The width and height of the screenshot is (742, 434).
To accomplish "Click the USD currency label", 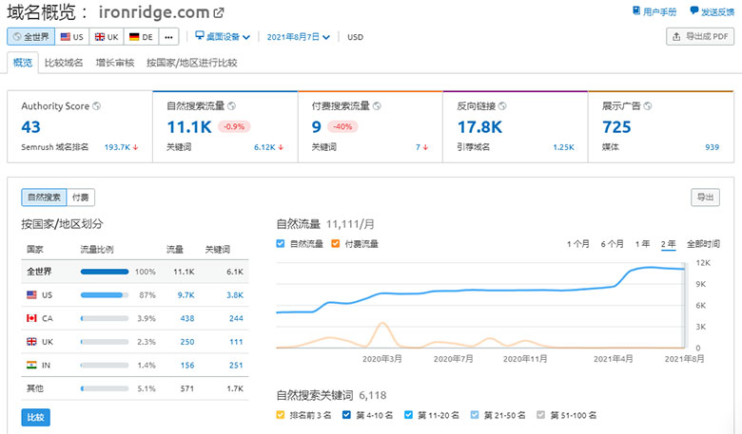I will (x=356, y=37).
